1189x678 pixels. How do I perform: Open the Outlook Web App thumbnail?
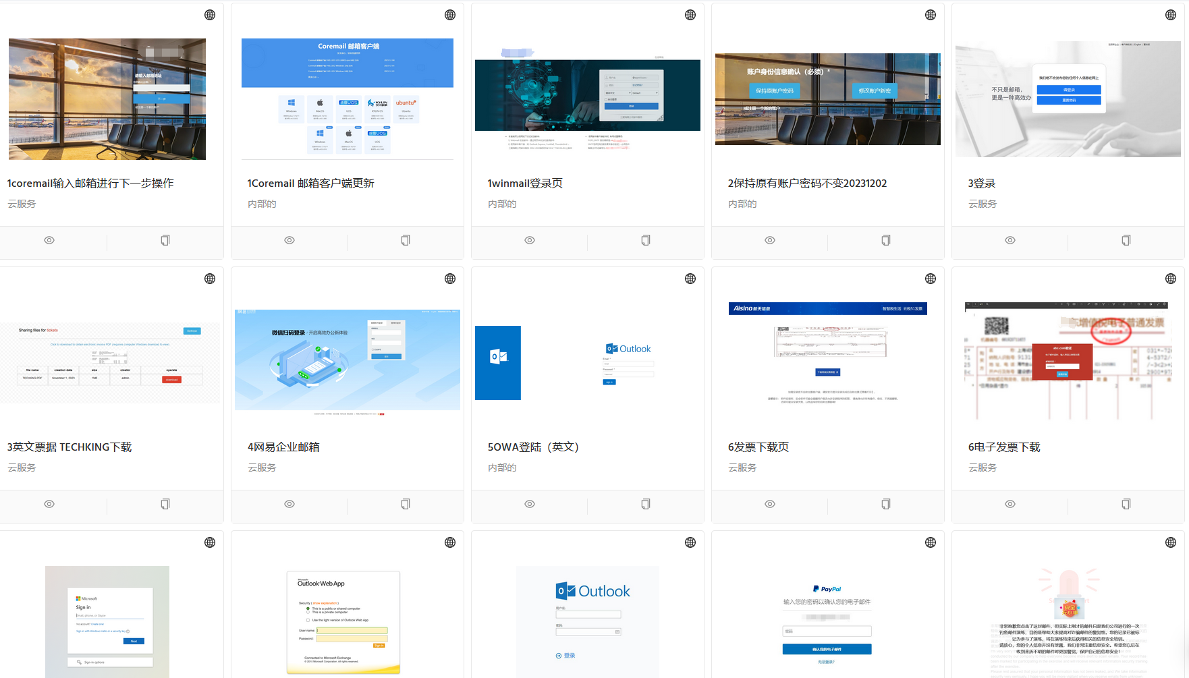pyautogui.click(x=343, y=622)
